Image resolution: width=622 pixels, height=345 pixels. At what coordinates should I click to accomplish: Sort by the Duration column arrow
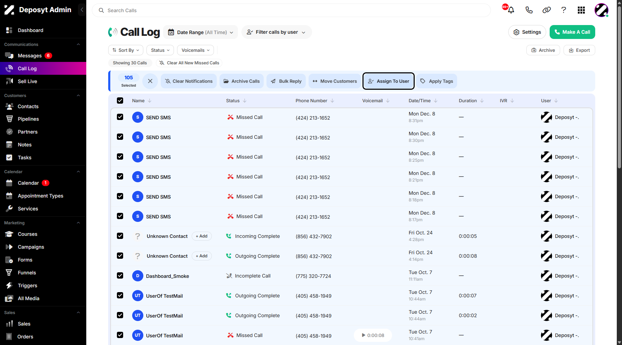click(x=482, y=101)
